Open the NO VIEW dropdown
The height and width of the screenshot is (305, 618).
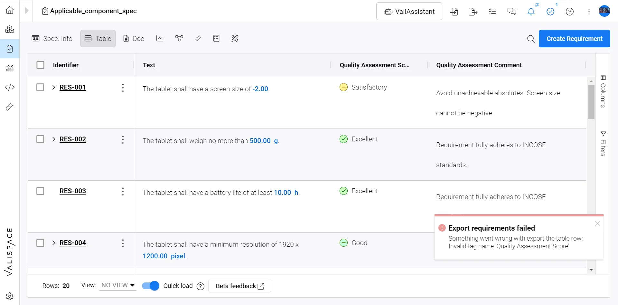point(117,285)
